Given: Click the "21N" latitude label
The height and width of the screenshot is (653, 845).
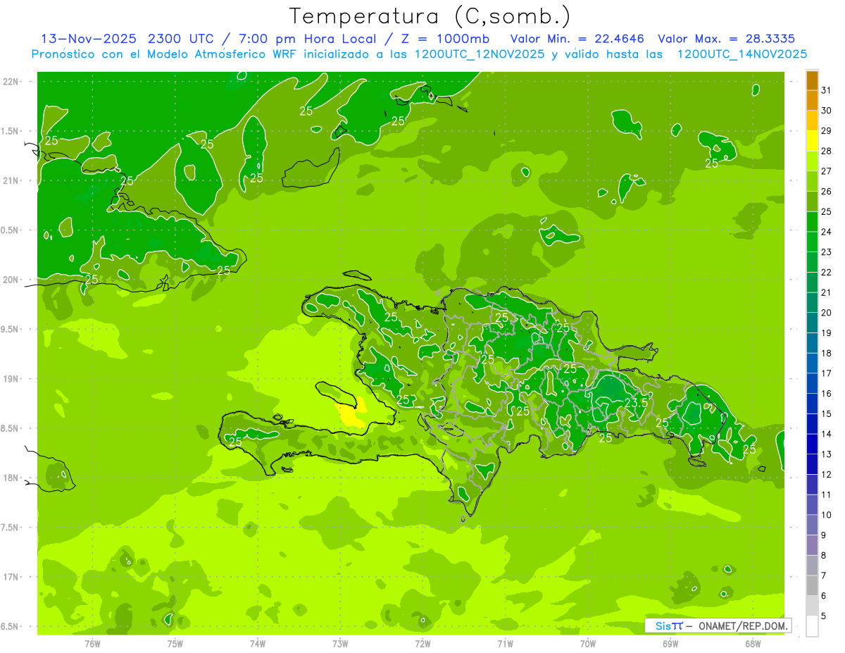Looking at the screenshot, I should pos(11,180).
